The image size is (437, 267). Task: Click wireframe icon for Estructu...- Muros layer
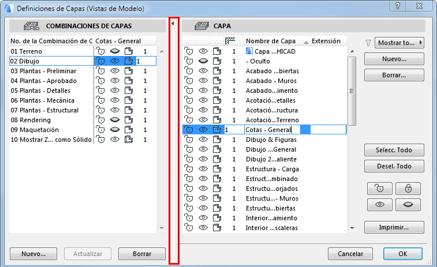217,198
